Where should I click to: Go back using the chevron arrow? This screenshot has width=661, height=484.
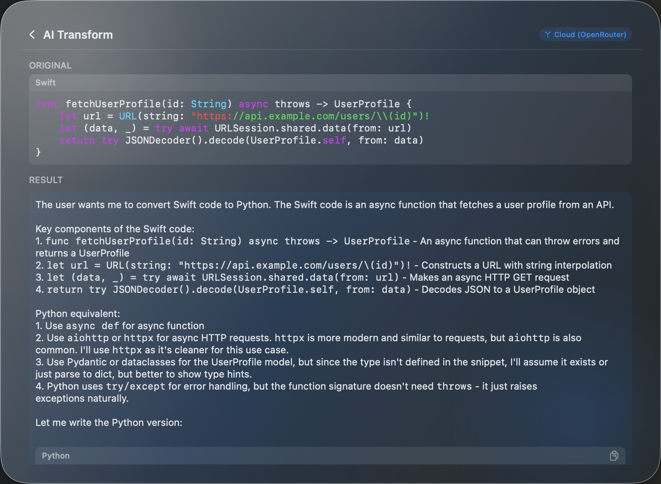click(32, 35)
